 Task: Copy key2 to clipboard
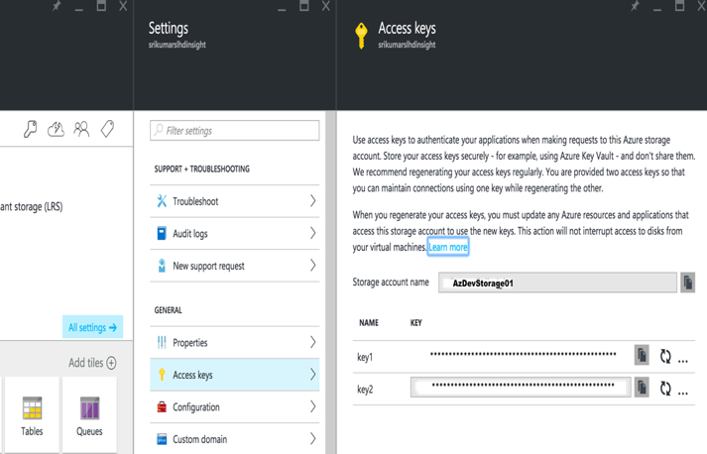(x=642, y=388)
